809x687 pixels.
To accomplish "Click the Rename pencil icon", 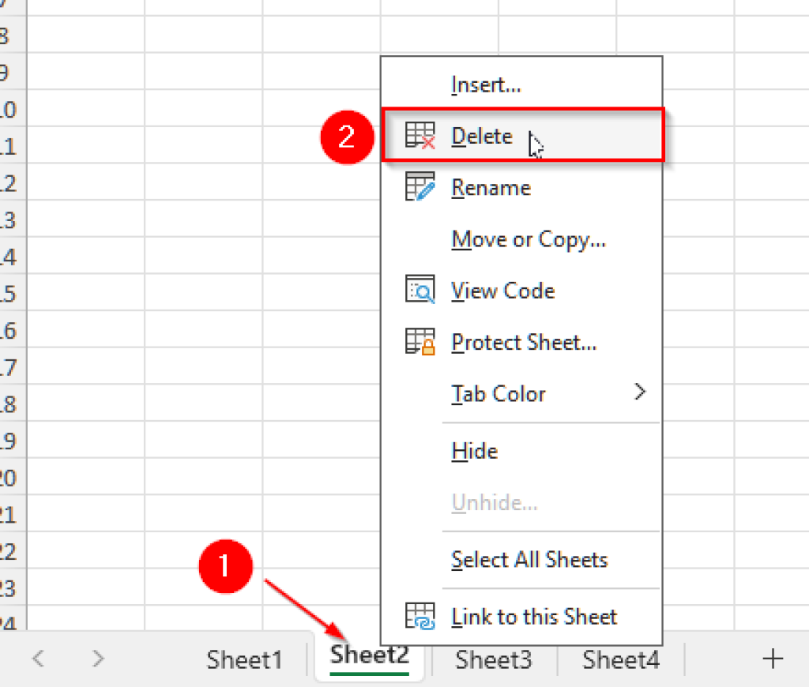I will click(x=421, y=187).
